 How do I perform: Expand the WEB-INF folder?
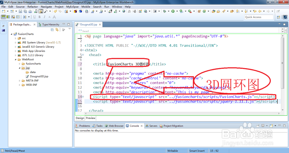(x=20, y=85)
